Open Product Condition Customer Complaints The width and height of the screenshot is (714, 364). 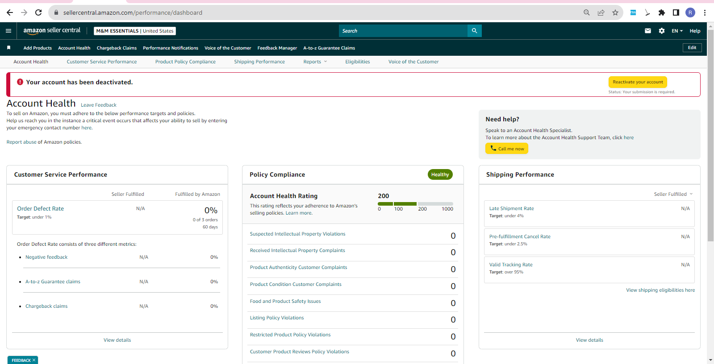(296, 285)
